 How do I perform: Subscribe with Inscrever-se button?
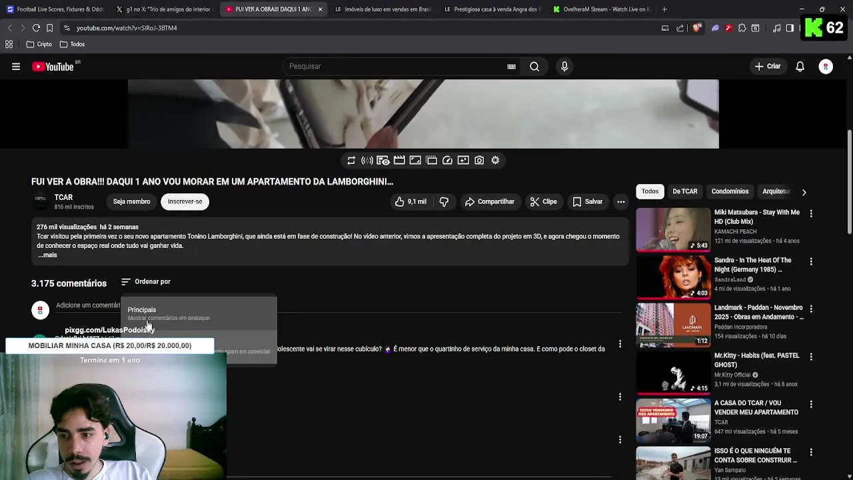(x=185, y=201)
